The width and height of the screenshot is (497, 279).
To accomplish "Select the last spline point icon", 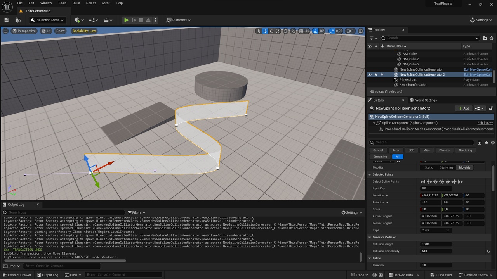I will click(x=460, y=181).
